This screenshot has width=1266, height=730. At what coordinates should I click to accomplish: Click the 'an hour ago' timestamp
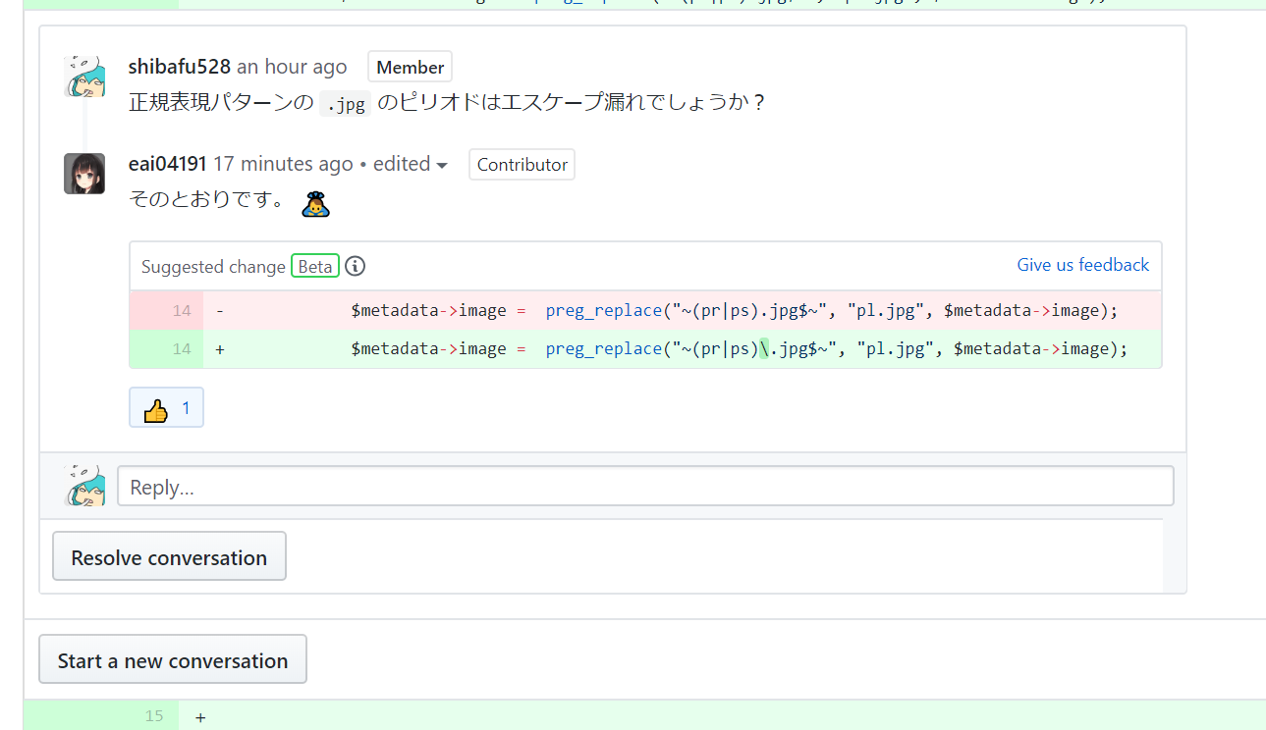click(x=292, y=67)
